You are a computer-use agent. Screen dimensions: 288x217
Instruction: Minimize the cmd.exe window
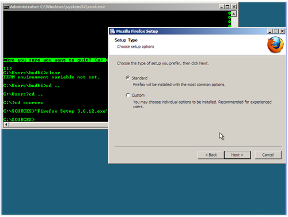(221, 7)
